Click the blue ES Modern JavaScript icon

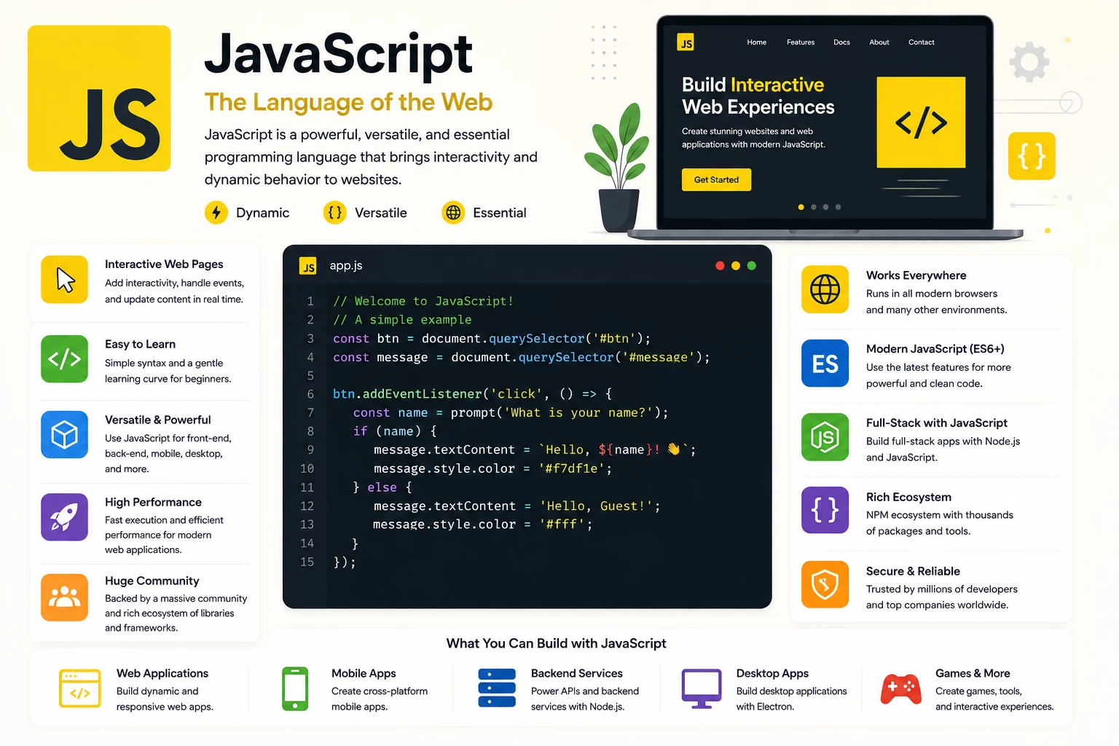pos(825,364)
